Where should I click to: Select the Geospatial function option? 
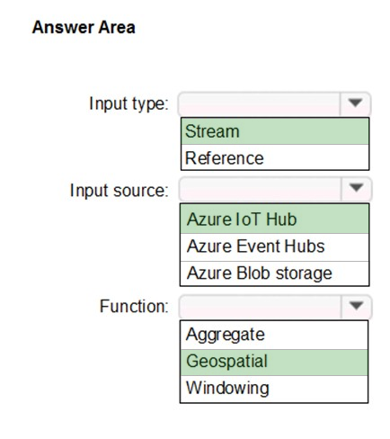pos(274,363)
